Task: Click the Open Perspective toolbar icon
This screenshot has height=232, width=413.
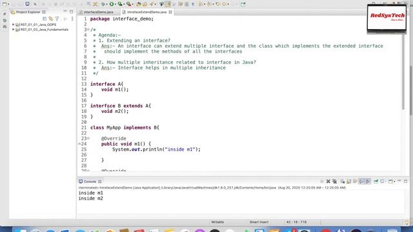Action: point(243,4)
